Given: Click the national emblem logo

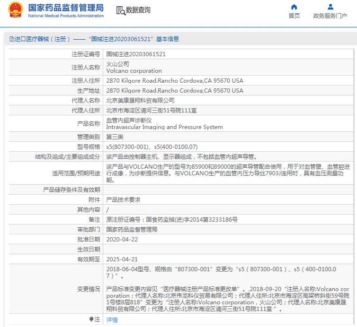Looking at the screenshot, I should pos(15,10).
